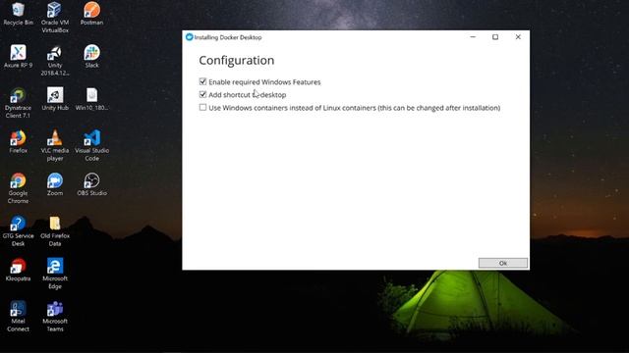Select Recycle Bin desktop icon

pos(18,14)
